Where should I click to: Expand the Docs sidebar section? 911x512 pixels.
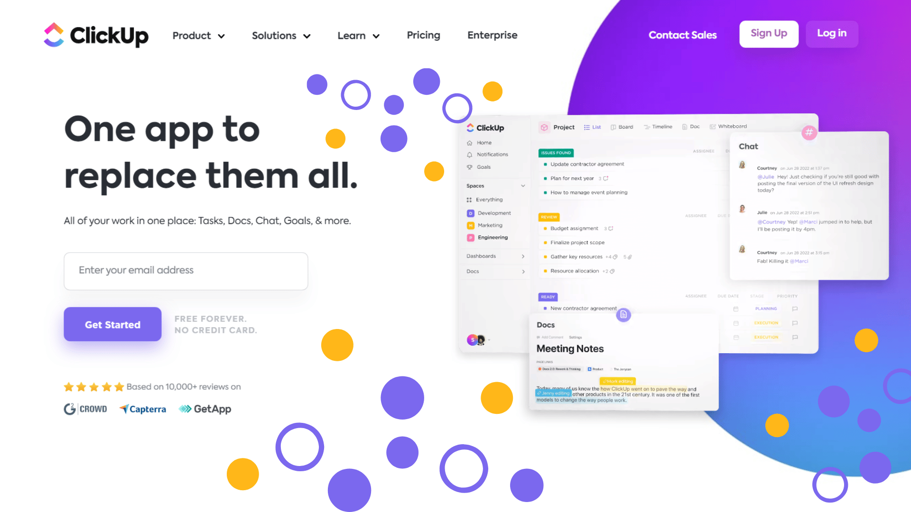pyautogui.click(x=524, y=271)
